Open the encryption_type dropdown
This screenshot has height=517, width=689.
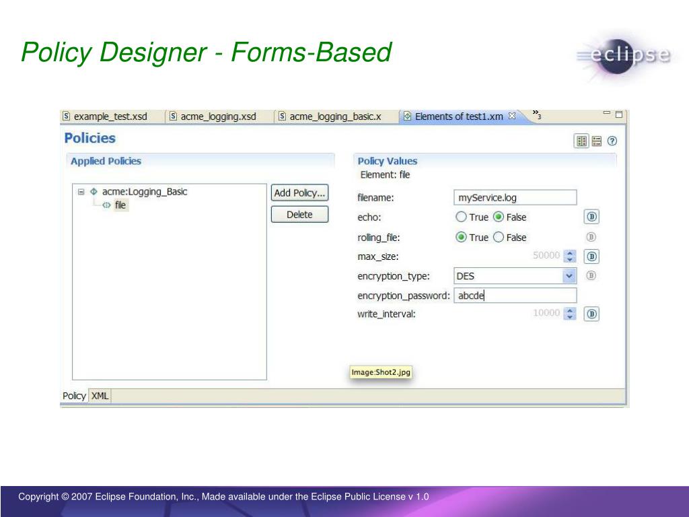[569, 276]
